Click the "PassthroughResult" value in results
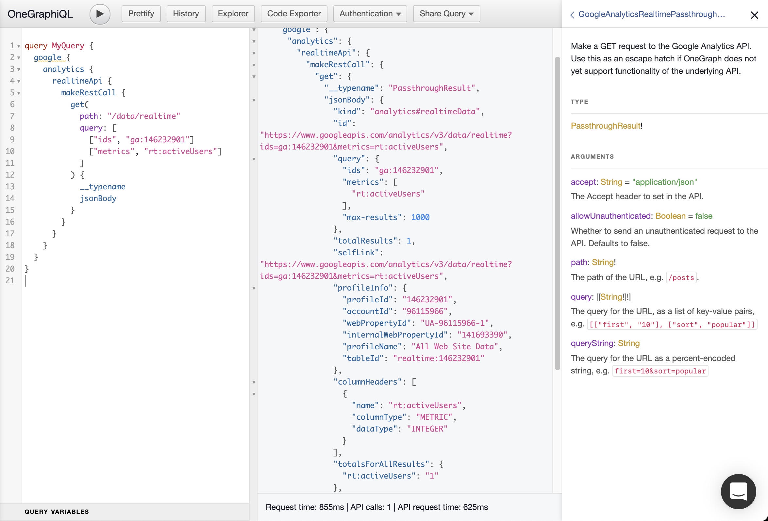 pyautogui.click(x=431, y=88)
